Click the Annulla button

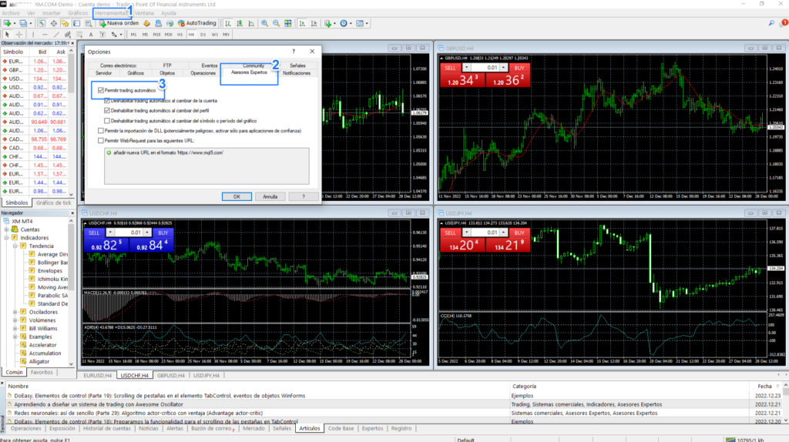click(270, 196)
